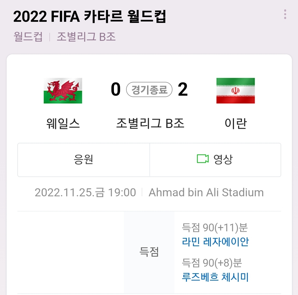Click the 2022 FIFA 카타르 월드컵 title
Viewport: 298px width, 295px height.
90,17
